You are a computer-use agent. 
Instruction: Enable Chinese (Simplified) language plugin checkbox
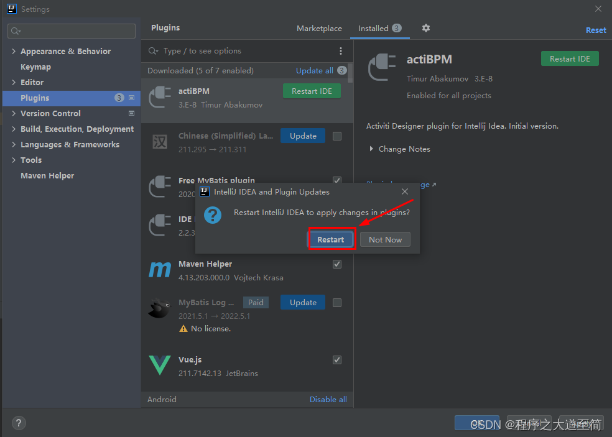pos(337,136)
